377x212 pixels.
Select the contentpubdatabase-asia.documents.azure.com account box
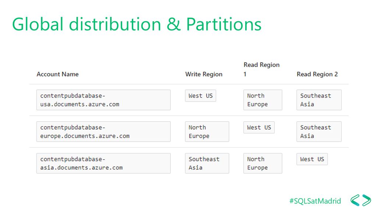click(103, 163)
